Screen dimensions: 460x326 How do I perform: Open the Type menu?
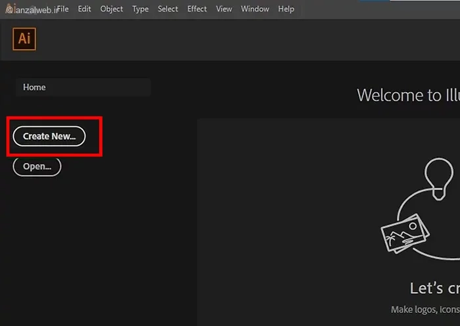tap(140, 9)
